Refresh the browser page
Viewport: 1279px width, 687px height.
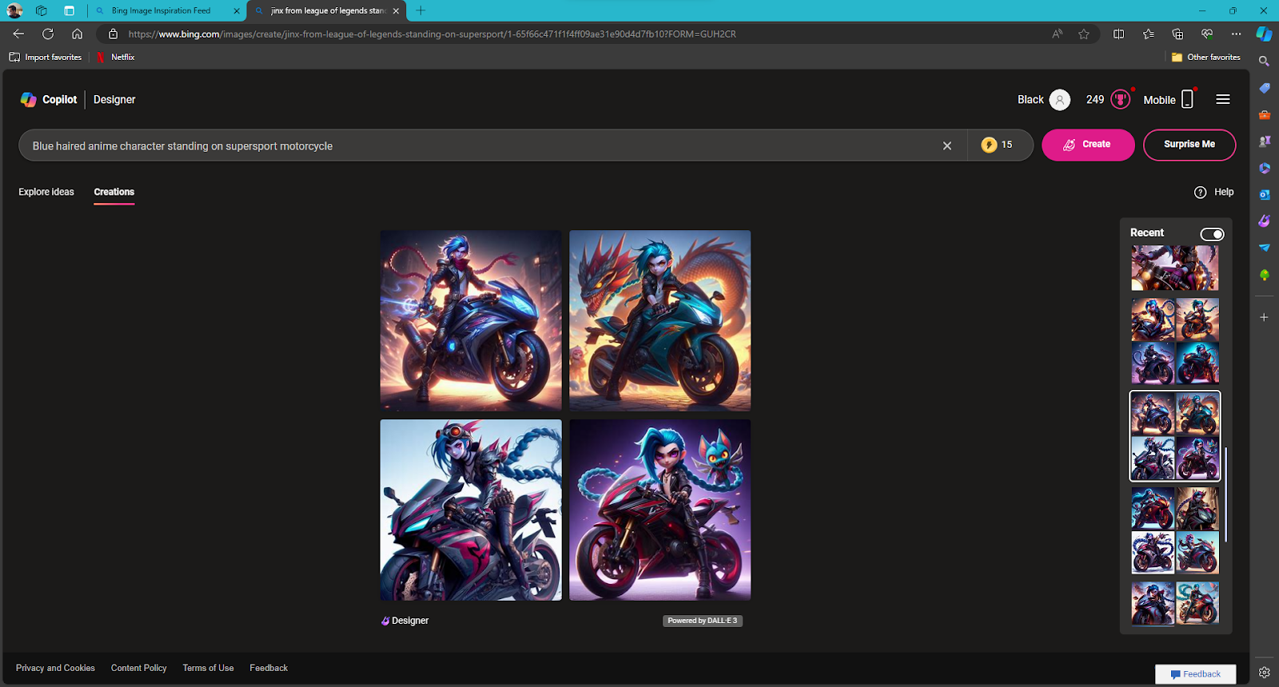point(48,34)
